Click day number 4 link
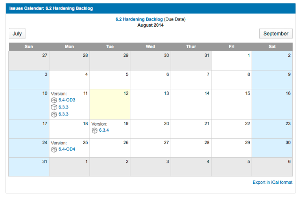The width and height of the screenshot is (301, 197). [86, 74]
